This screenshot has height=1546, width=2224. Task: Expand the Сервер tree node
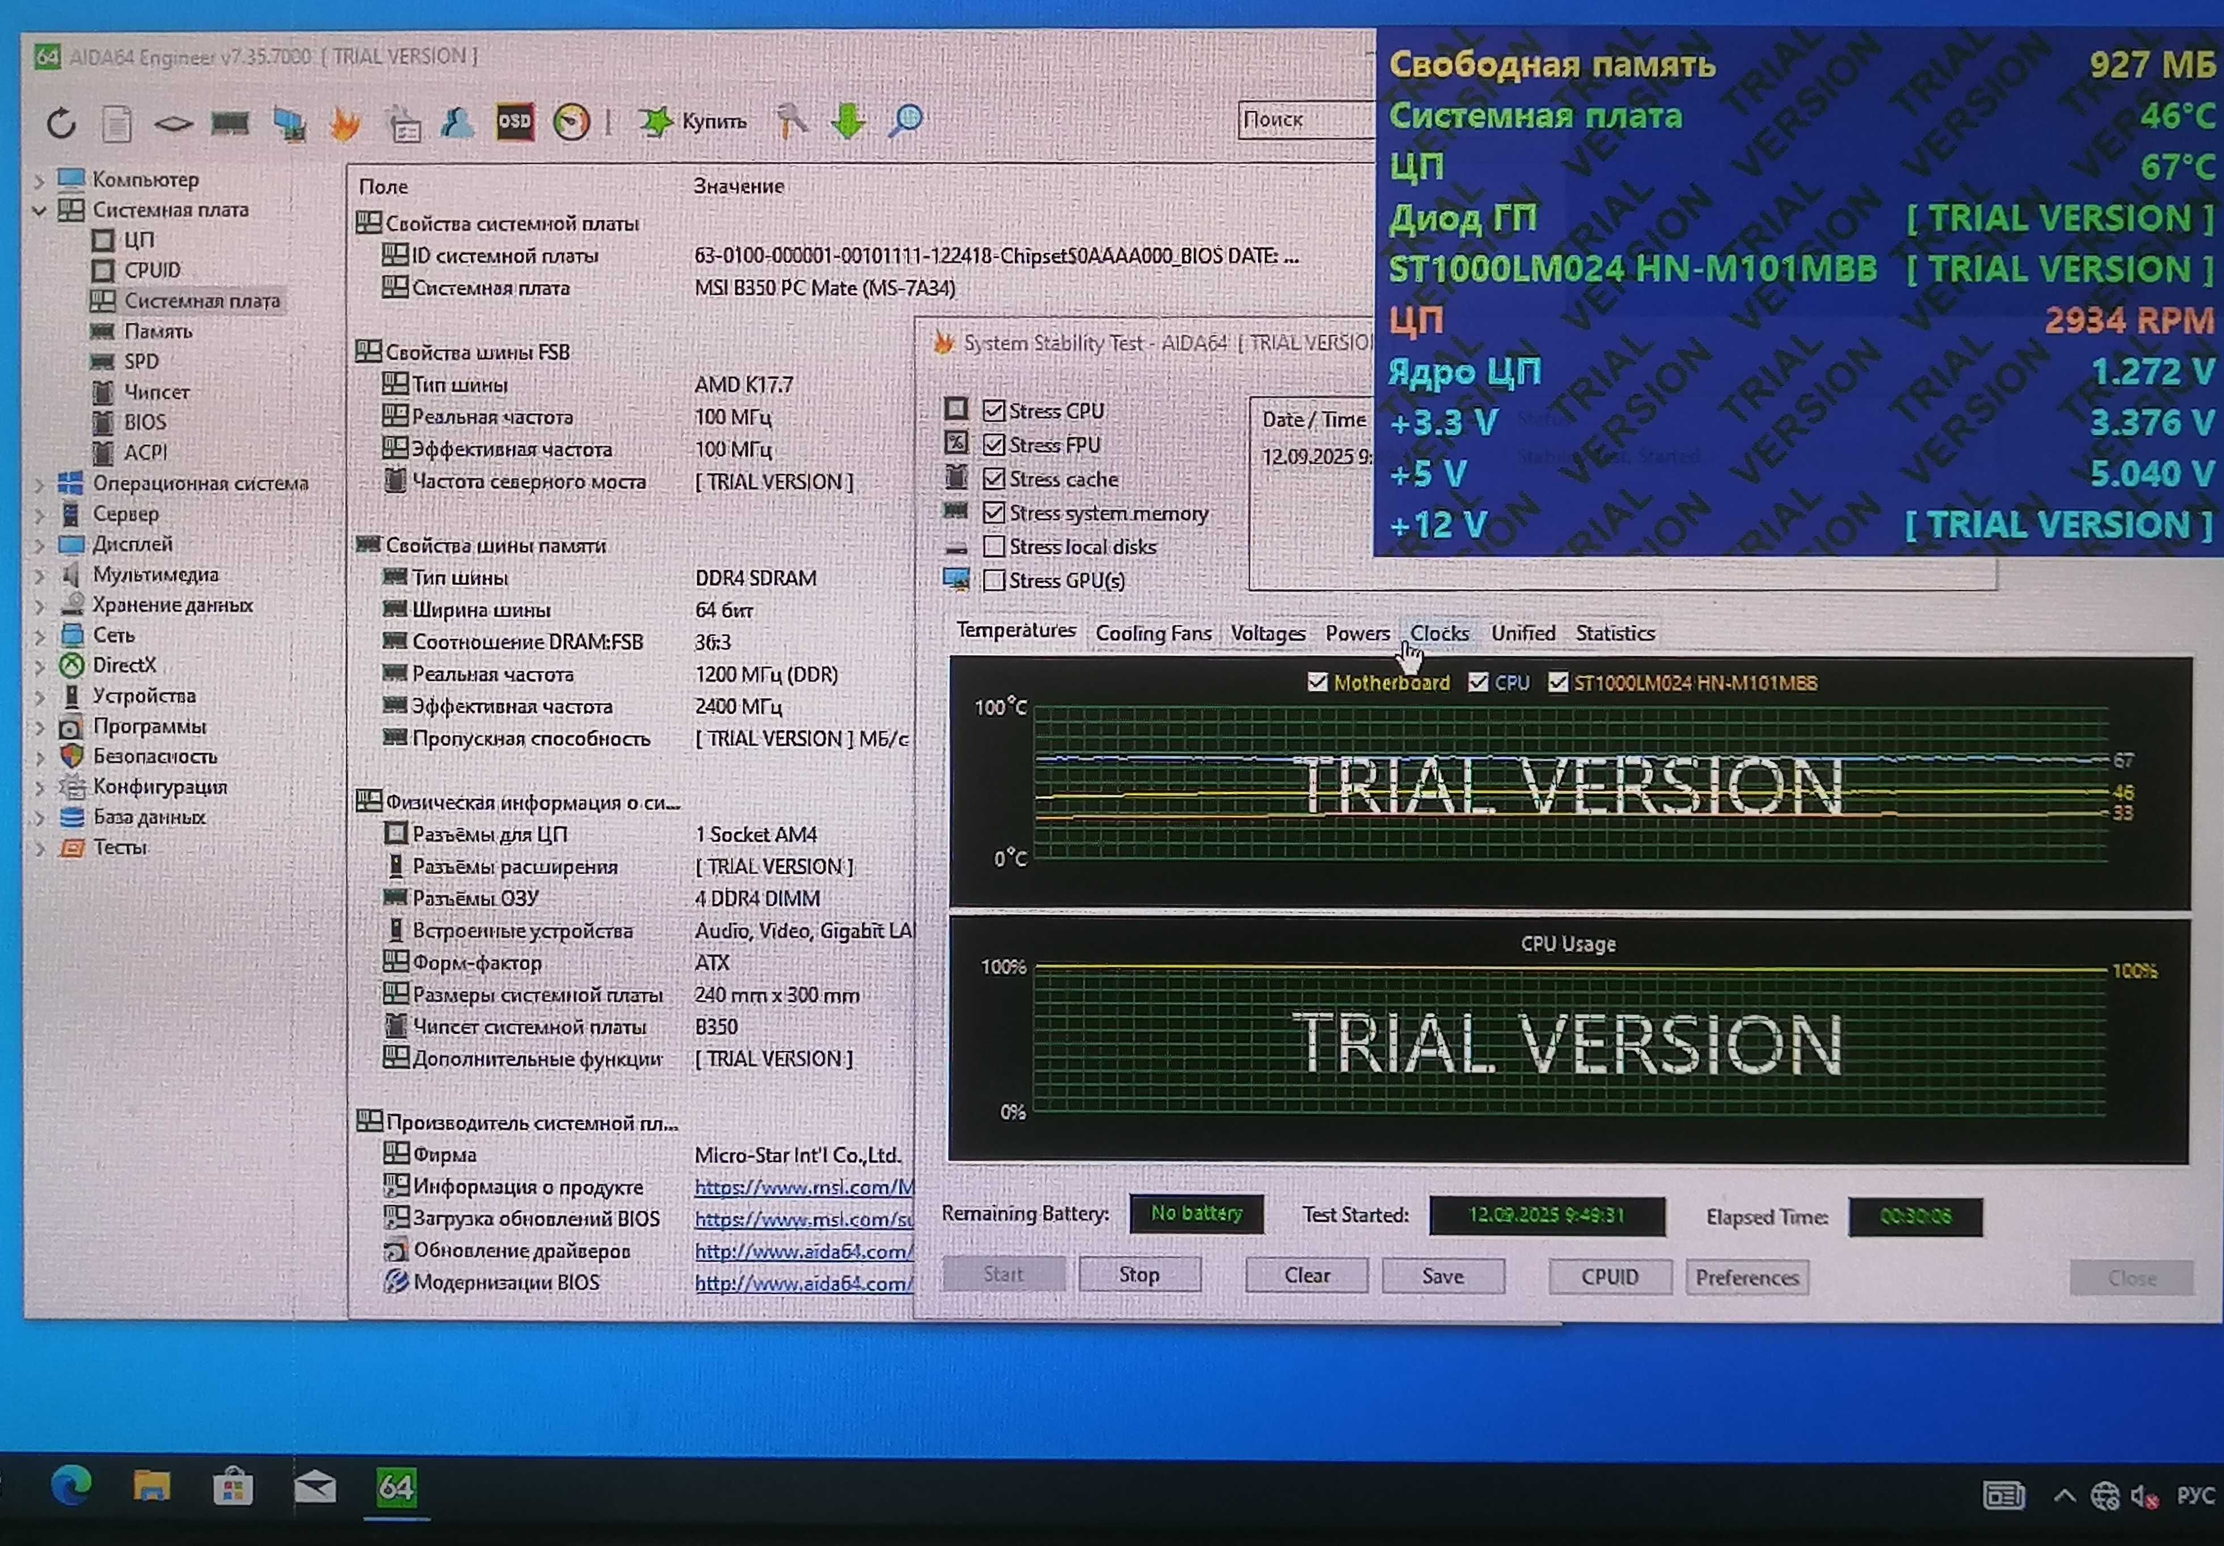pos(39,515)
